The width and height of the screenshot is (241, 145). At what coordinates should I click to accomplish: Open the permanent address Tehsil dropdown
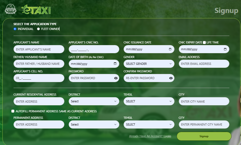(x=149, y=124)
